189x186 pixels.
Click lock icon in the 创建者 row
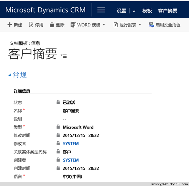[x=58, y=160]
